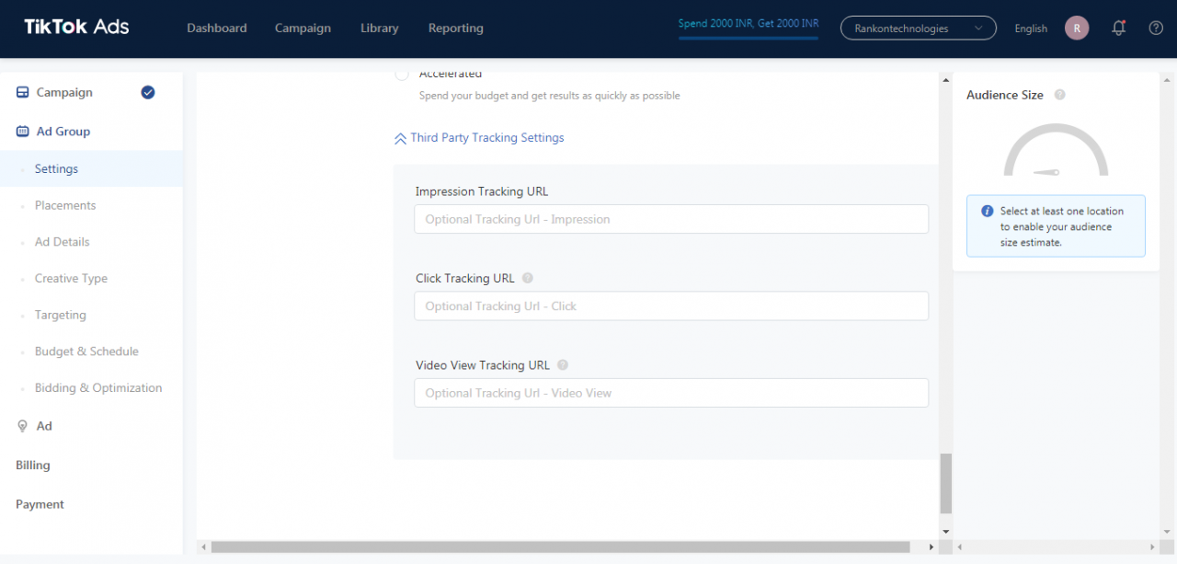Go to Ad Details section
Viewport: 1177px width, 564px height.
pos(63,242)
